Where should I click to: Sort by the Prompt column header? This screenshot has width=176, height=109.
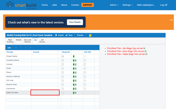(10, 52)
